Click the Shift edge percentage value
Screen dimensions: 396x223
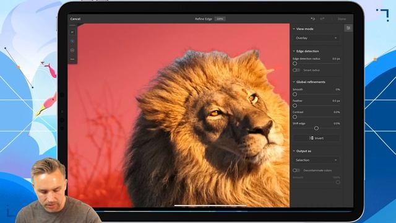(x=337, y=124)
